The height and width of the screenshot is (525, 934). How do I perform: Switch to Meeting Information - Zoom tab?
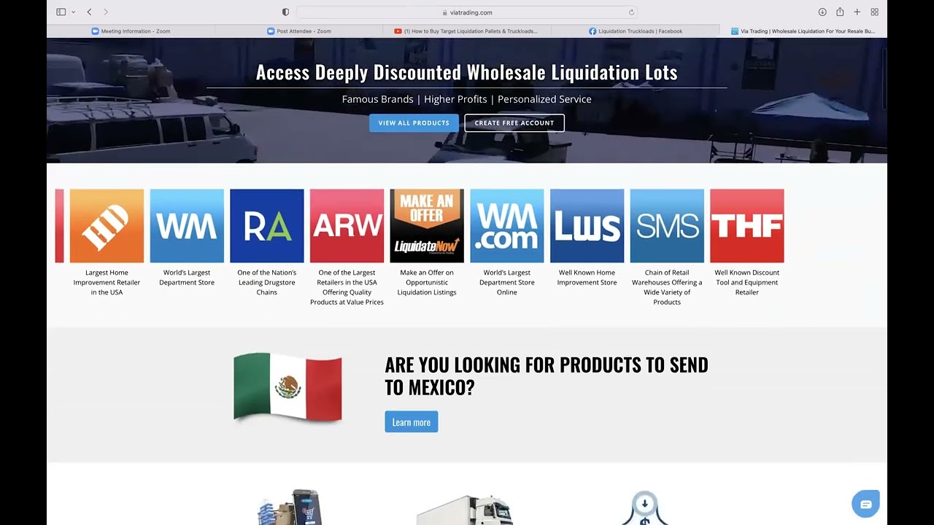[x=131, y=31]
